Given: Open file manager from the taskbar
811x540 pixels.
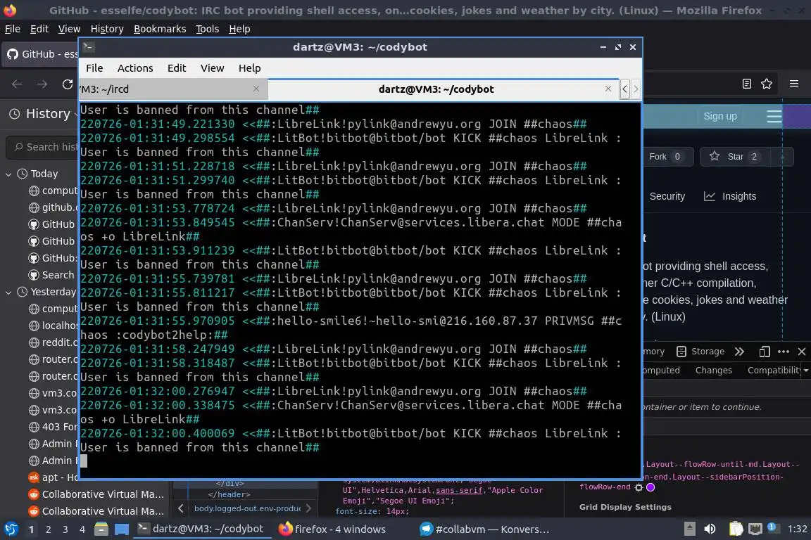Looking at the screenshot, I should 101,529.
